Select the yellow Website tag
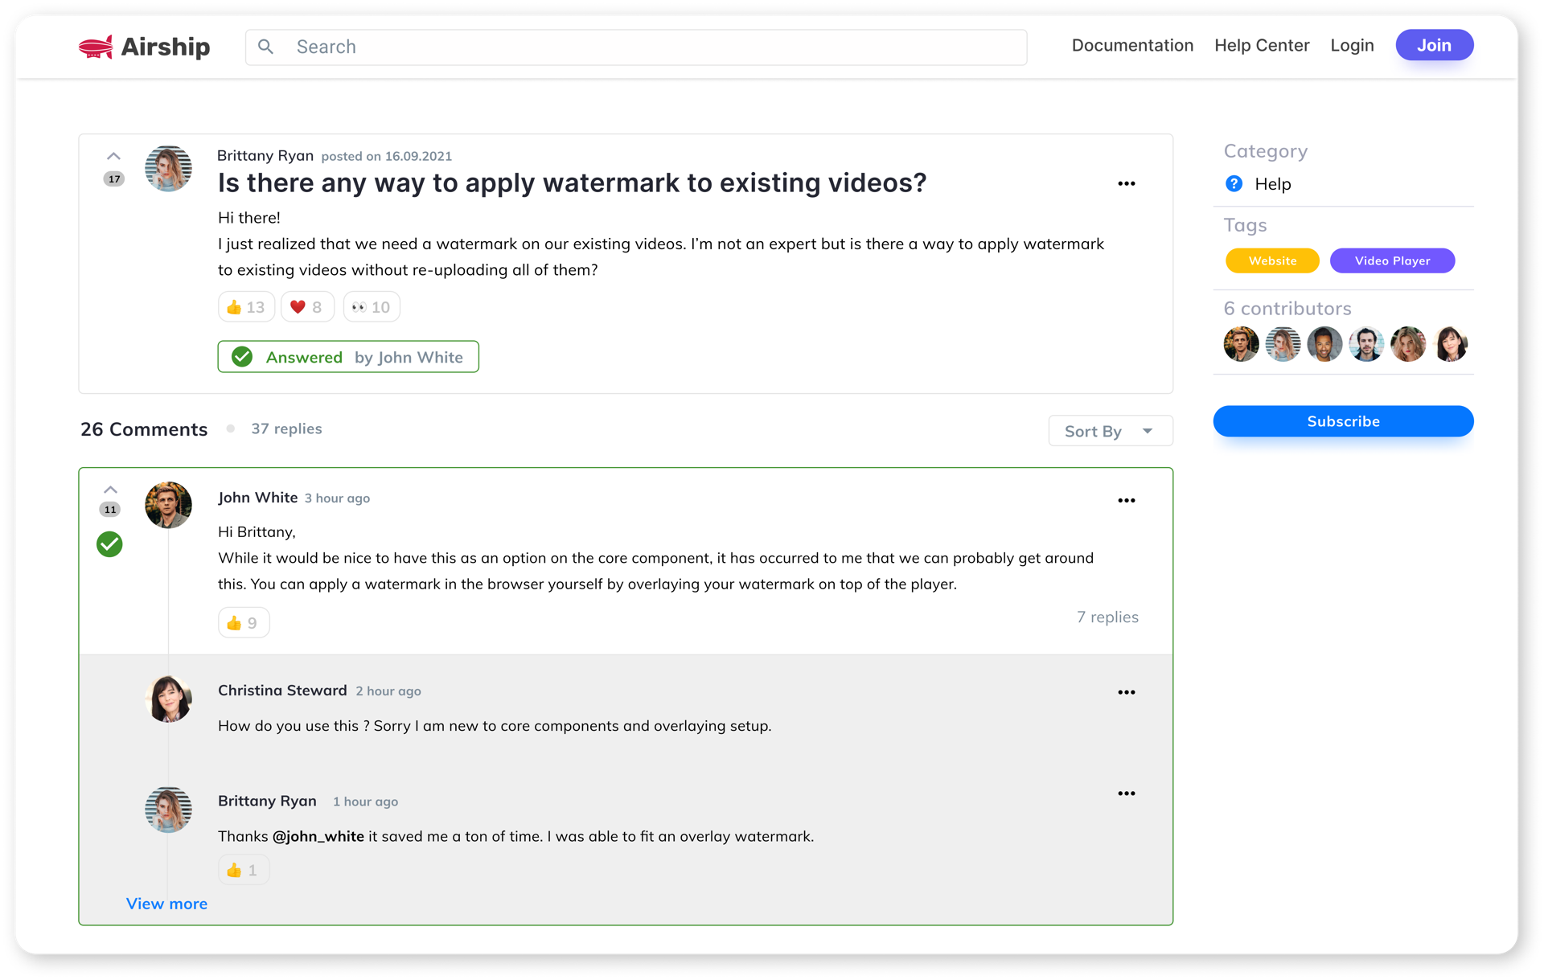This screenshot has width=1544, height=980. (1272, 260)
